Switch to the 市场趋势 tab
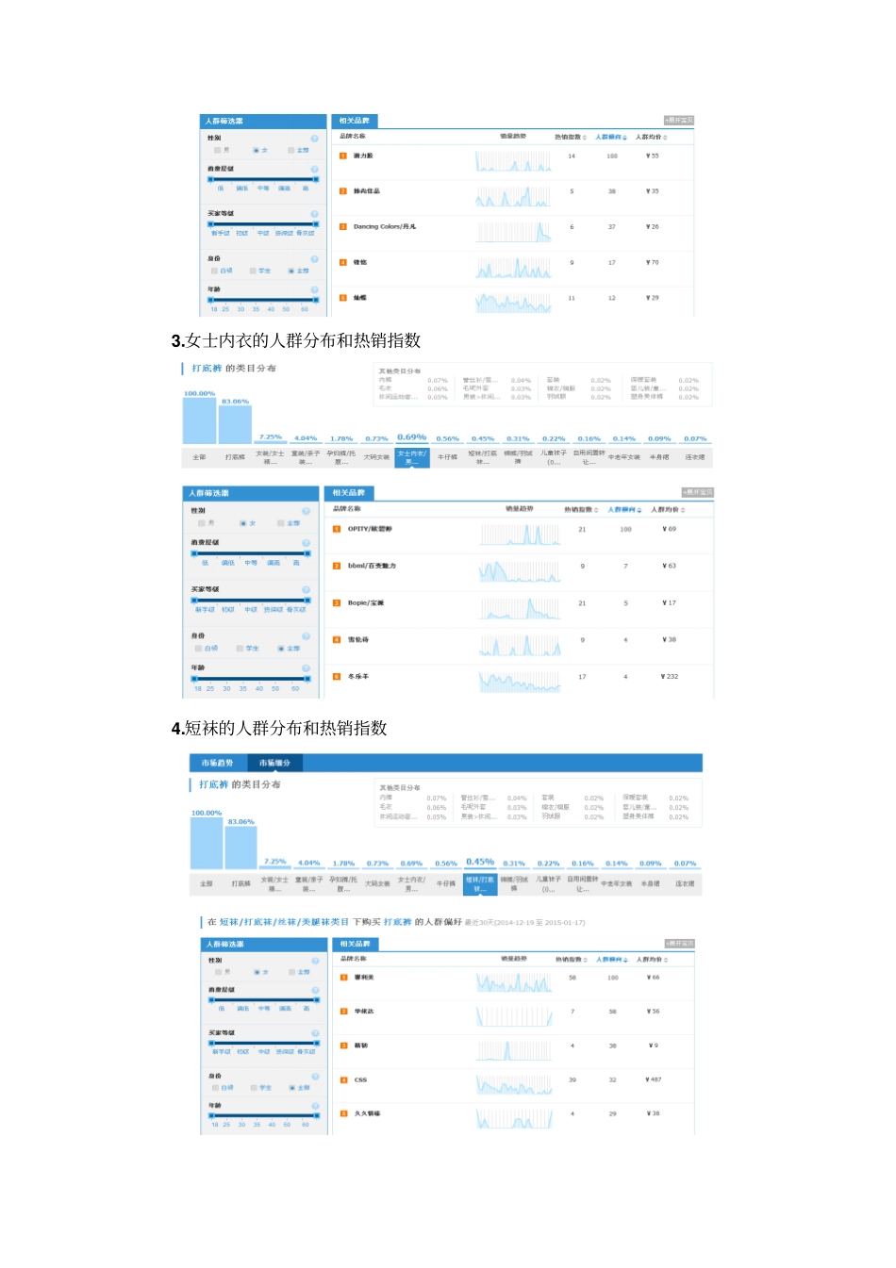Image resolution: width=896 pixels, height=1268 pixels. [x=217, y=763]
